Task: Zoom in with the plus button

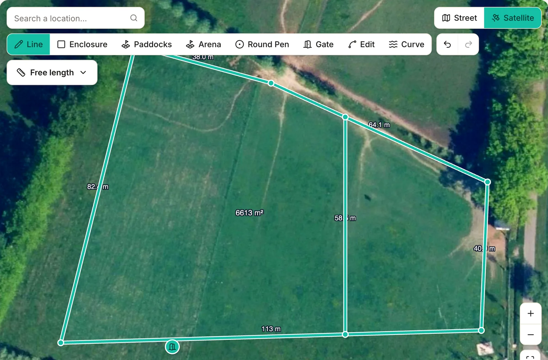Action: click(x=531, y=313)
